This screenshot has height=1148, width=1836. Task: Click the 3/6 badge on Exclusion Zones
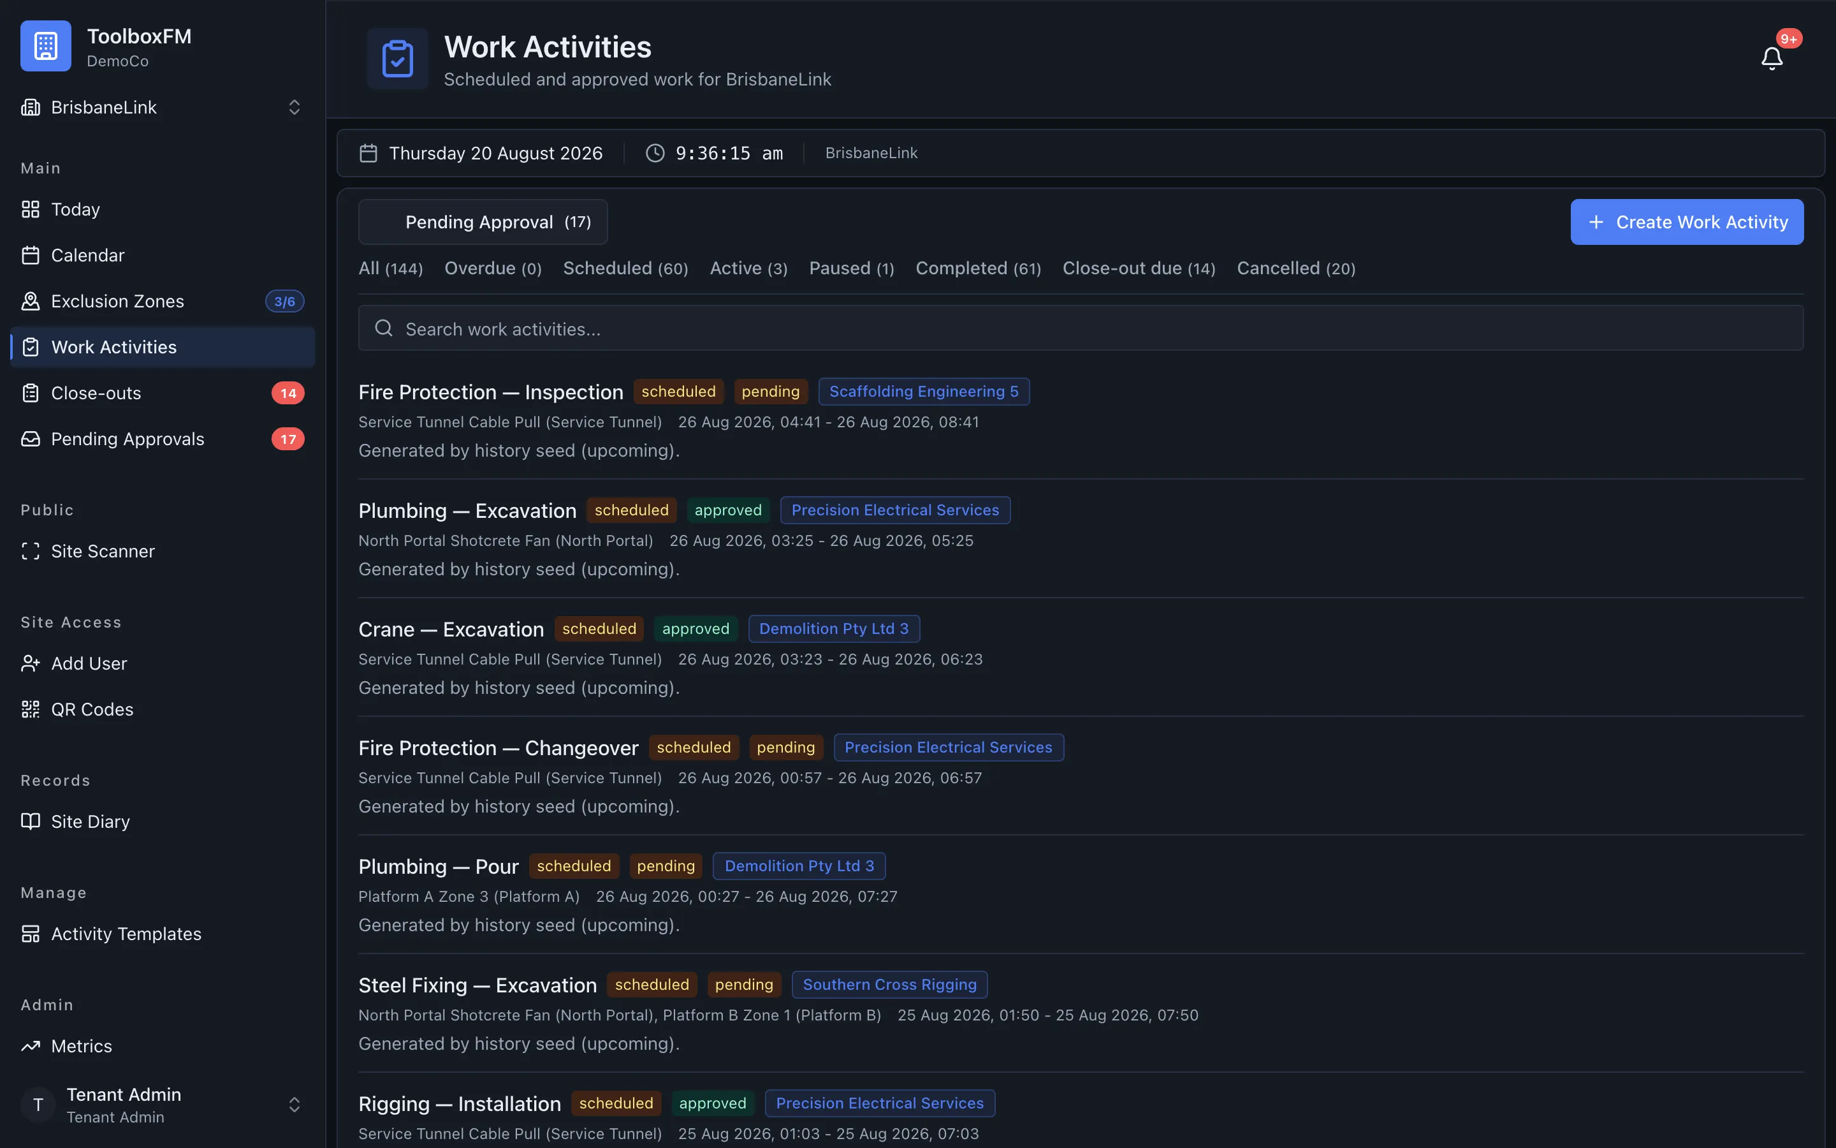click(284, 302)
